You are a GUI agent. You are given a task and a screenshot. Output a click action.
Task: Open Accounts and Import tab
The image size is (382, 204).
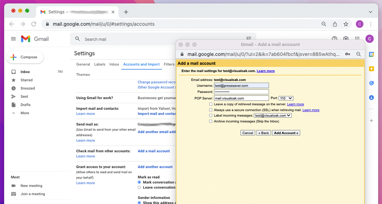(141, 64)
